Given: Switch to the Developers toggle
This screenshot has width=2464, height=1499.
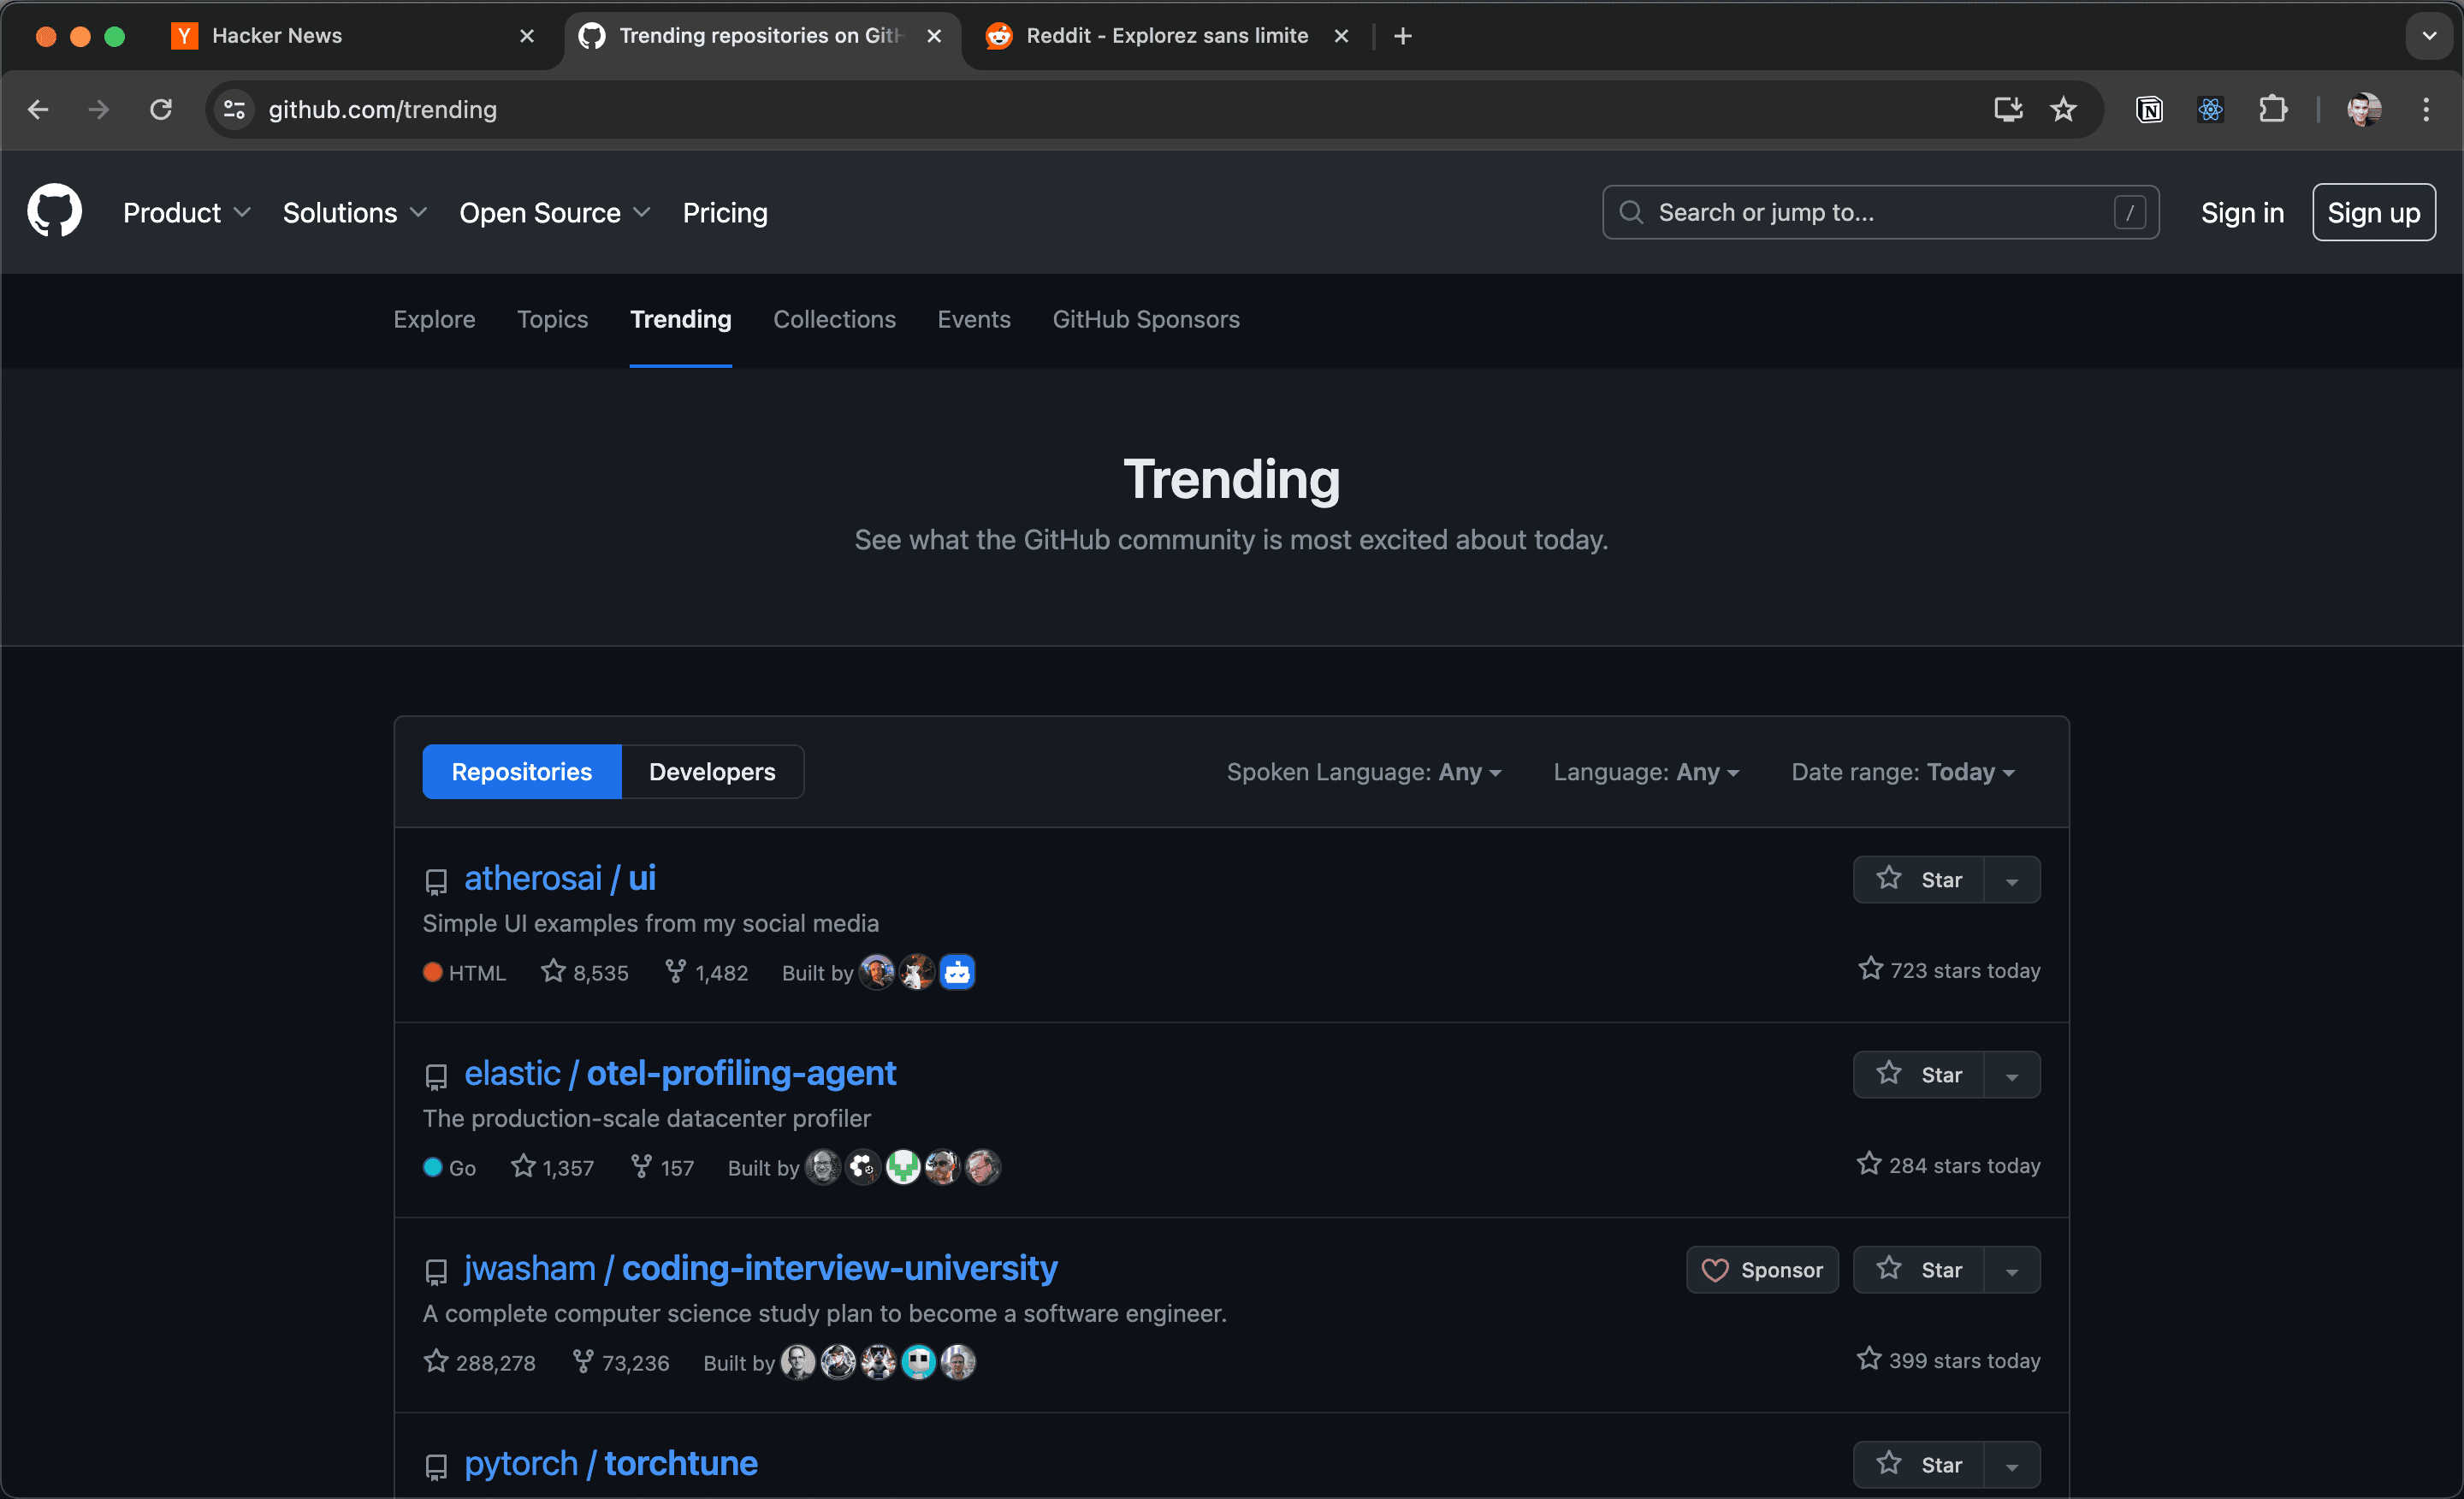Looking at the screenshot, I should pos(712,772).
